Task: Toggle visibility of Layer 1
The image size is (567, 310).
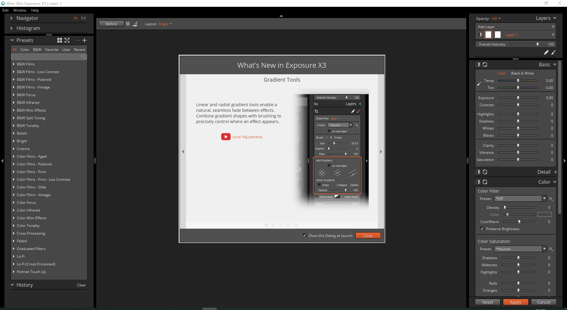Action: point(480,35)
